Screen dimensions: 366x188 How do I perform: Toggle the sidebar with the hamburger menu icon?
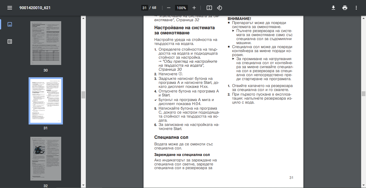10,8
